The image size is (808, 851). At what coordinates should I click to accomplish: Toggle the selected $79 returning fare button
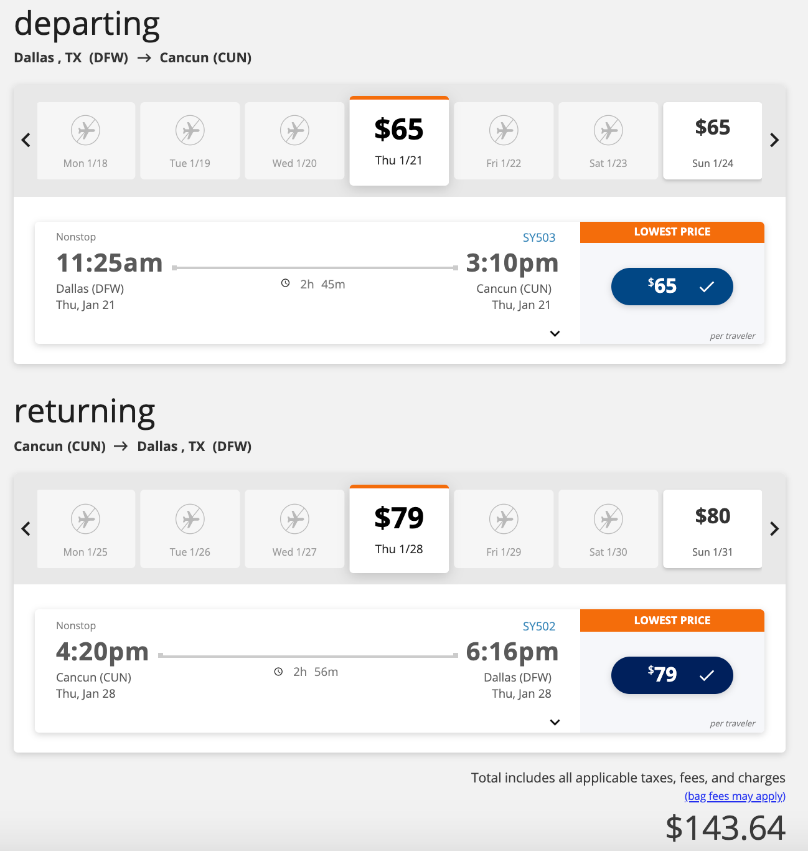(x=672, y=675)
